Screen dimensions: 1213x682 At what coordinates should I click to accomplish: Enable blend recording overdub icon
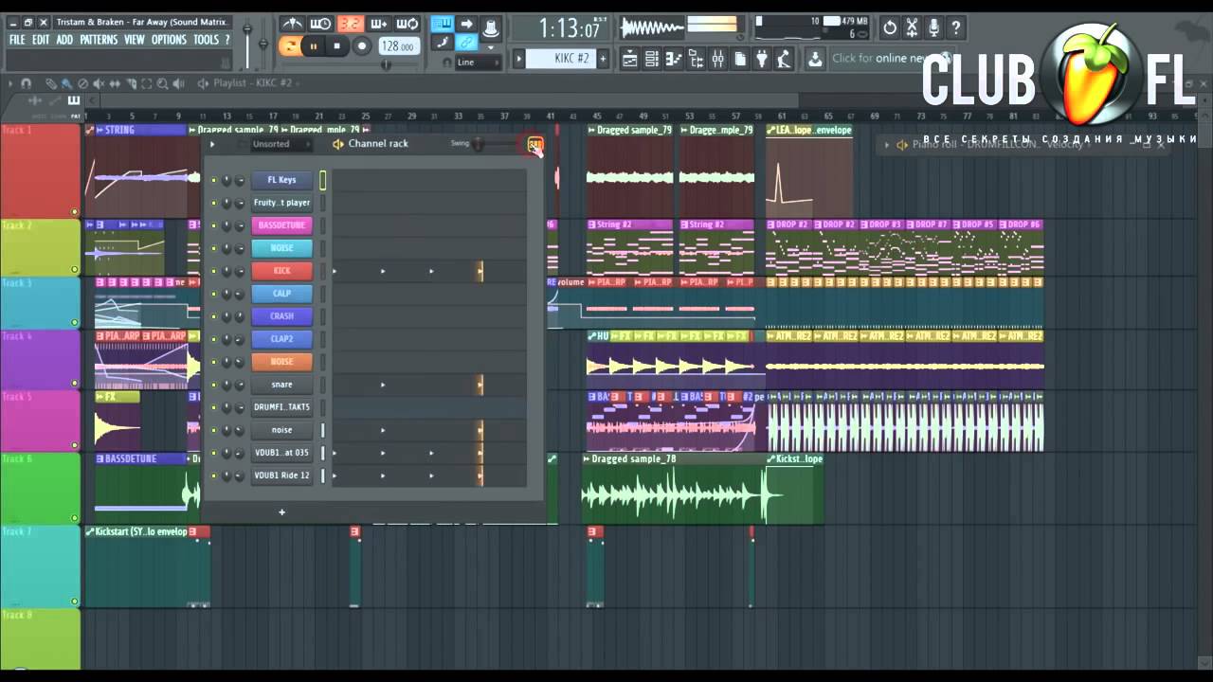pos(378,24)
